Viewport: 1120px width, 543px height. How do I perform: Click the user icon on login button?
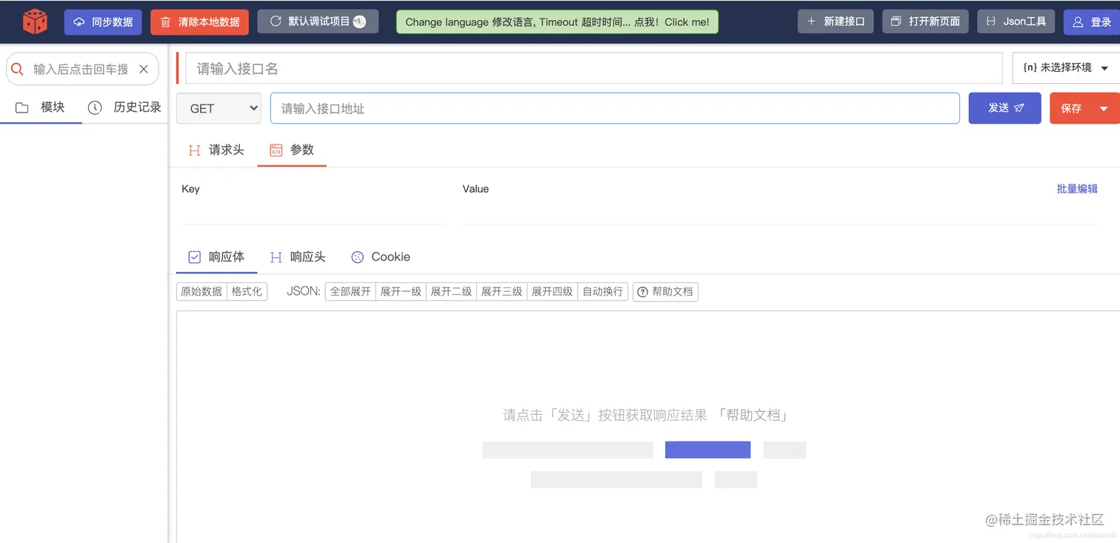coord(1078,22)
